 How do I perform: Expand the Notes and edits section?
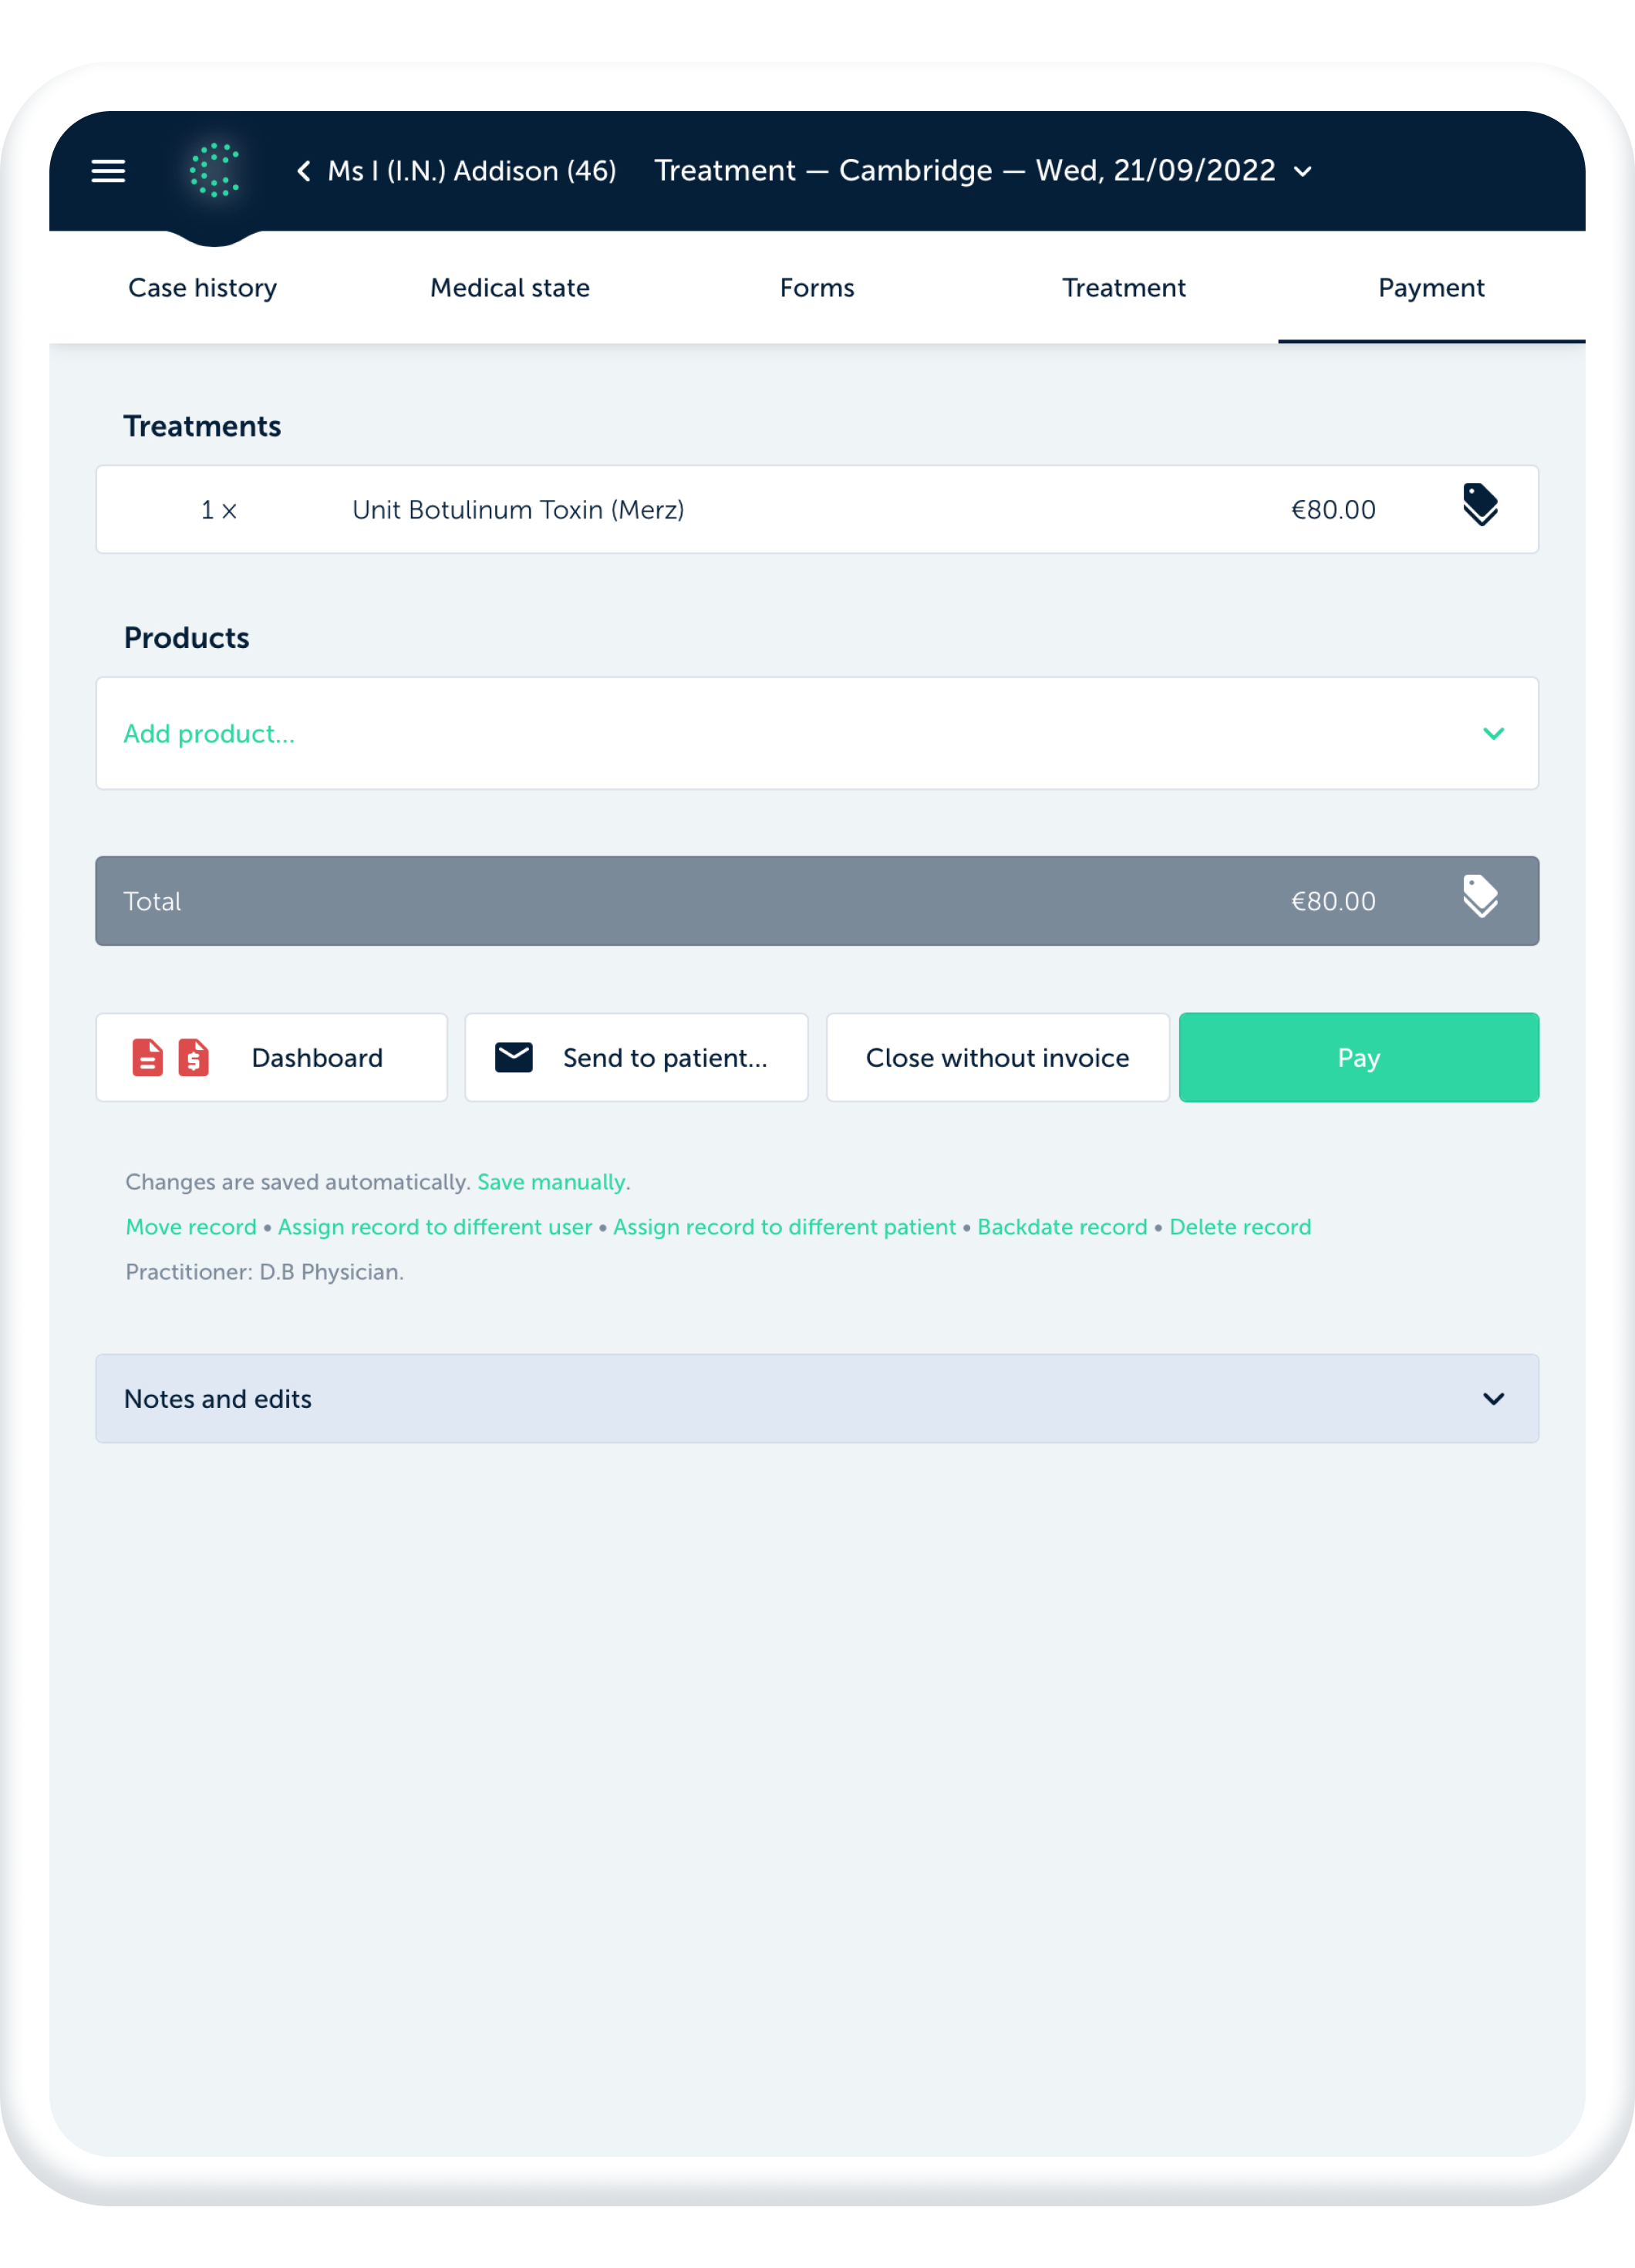point(816,1398)
